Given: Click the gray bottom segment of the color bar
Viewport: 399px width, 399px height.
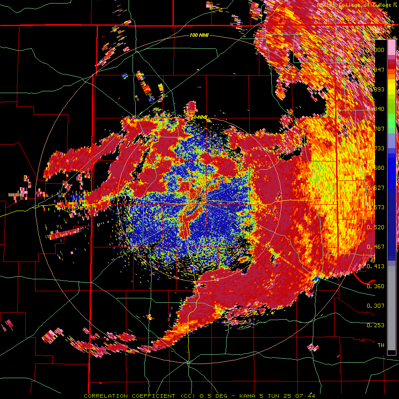Looking at the screenshot, I should click(x=391, y=308).
